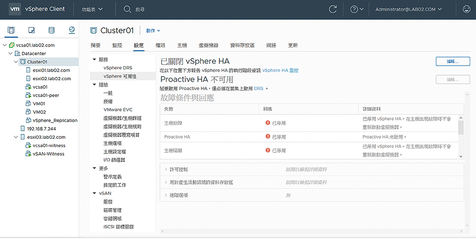Select VMware EVC settings item
This screenshot has height=239, width=476.
pyautogui.click(x=118, y=110)
